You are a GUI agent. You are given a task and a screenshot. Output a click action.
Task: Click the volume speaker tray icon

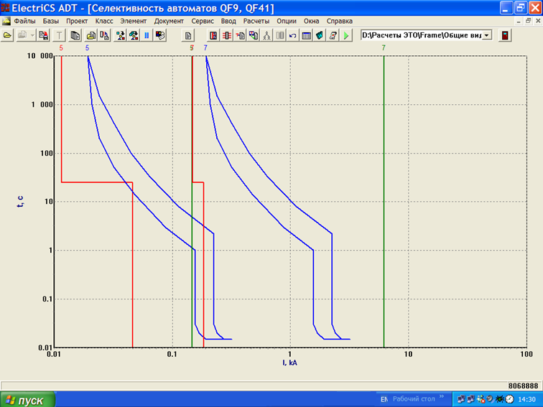(490, 399)
